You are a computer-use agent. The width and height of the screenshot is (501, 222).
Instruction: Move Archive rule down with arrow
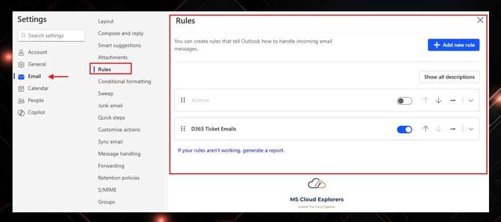point(438,100)
